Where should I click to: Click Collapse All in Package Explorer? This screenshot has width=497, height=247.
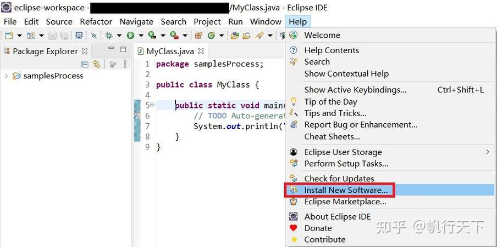[85, 65]
